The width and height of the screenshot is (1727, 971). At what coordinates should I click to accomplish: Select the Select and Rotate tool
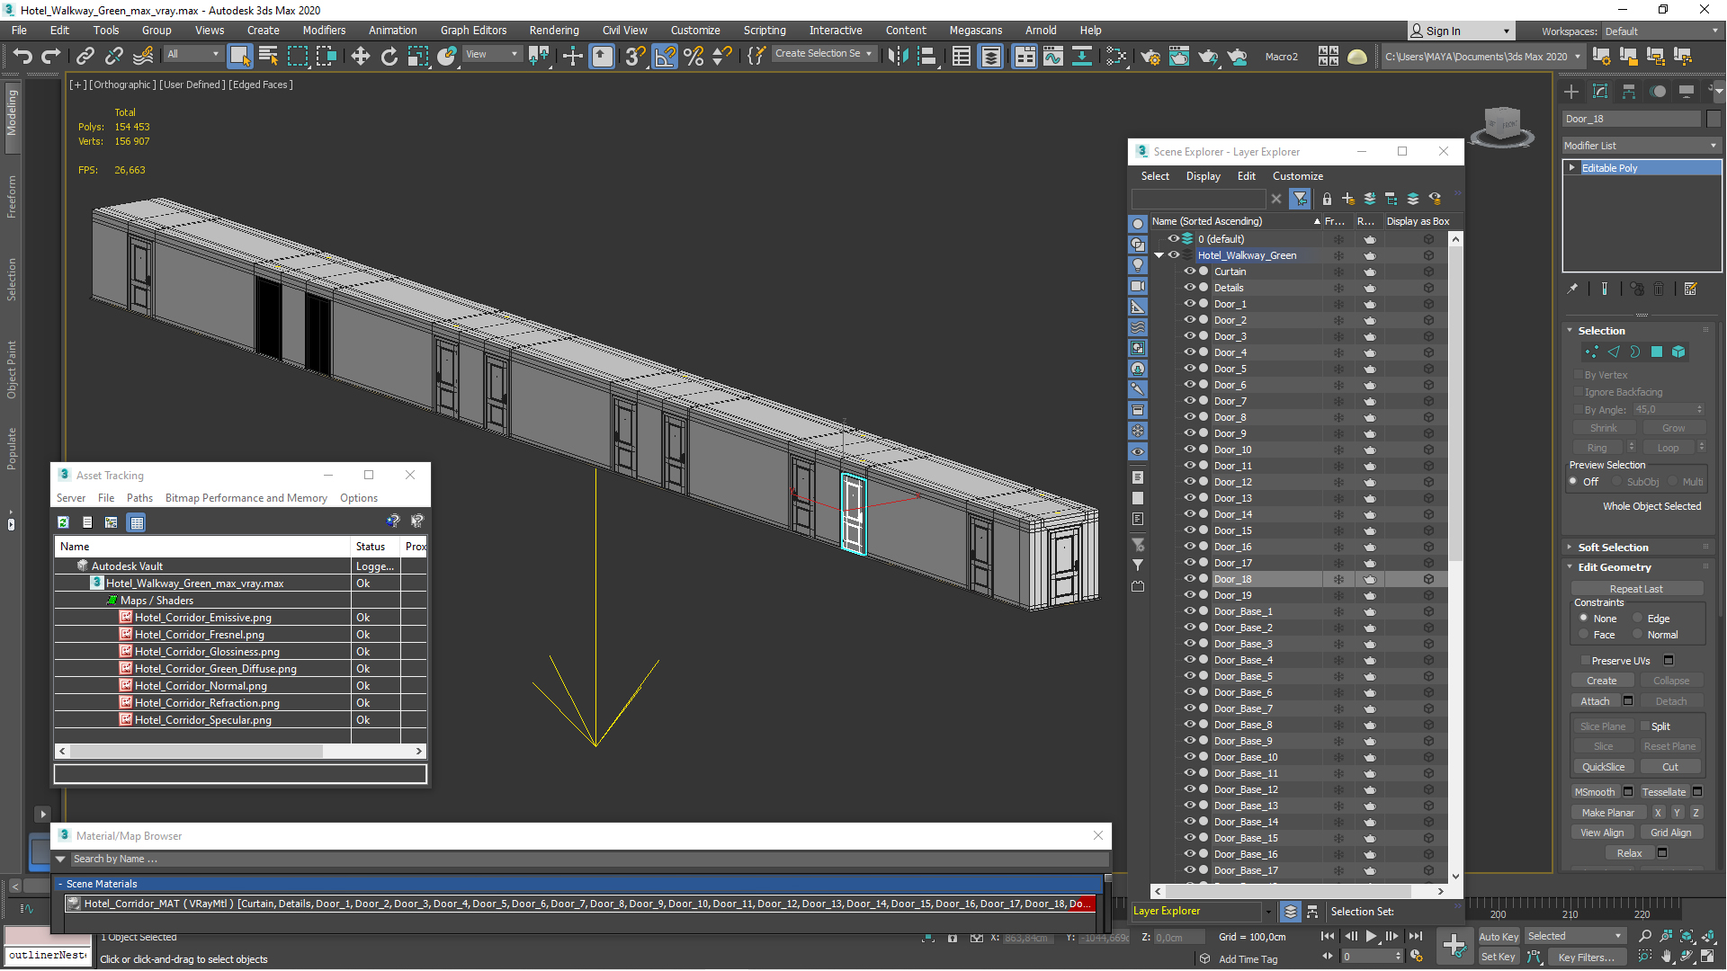pyautogui.click(x=389, y=57)
